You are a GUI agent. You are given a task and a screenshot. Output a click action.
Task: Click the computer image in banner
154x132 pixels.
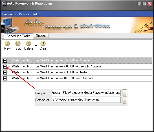coord(9,25)
